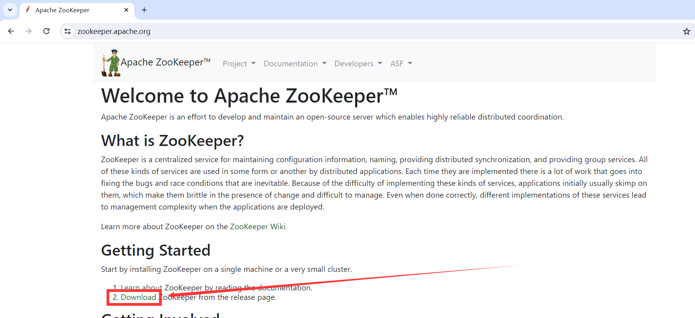The width and height of the screenshot is (695, 318).
Task: Click the Welcome to Apache ZooKeeper heading
Action: click(249, 96)
